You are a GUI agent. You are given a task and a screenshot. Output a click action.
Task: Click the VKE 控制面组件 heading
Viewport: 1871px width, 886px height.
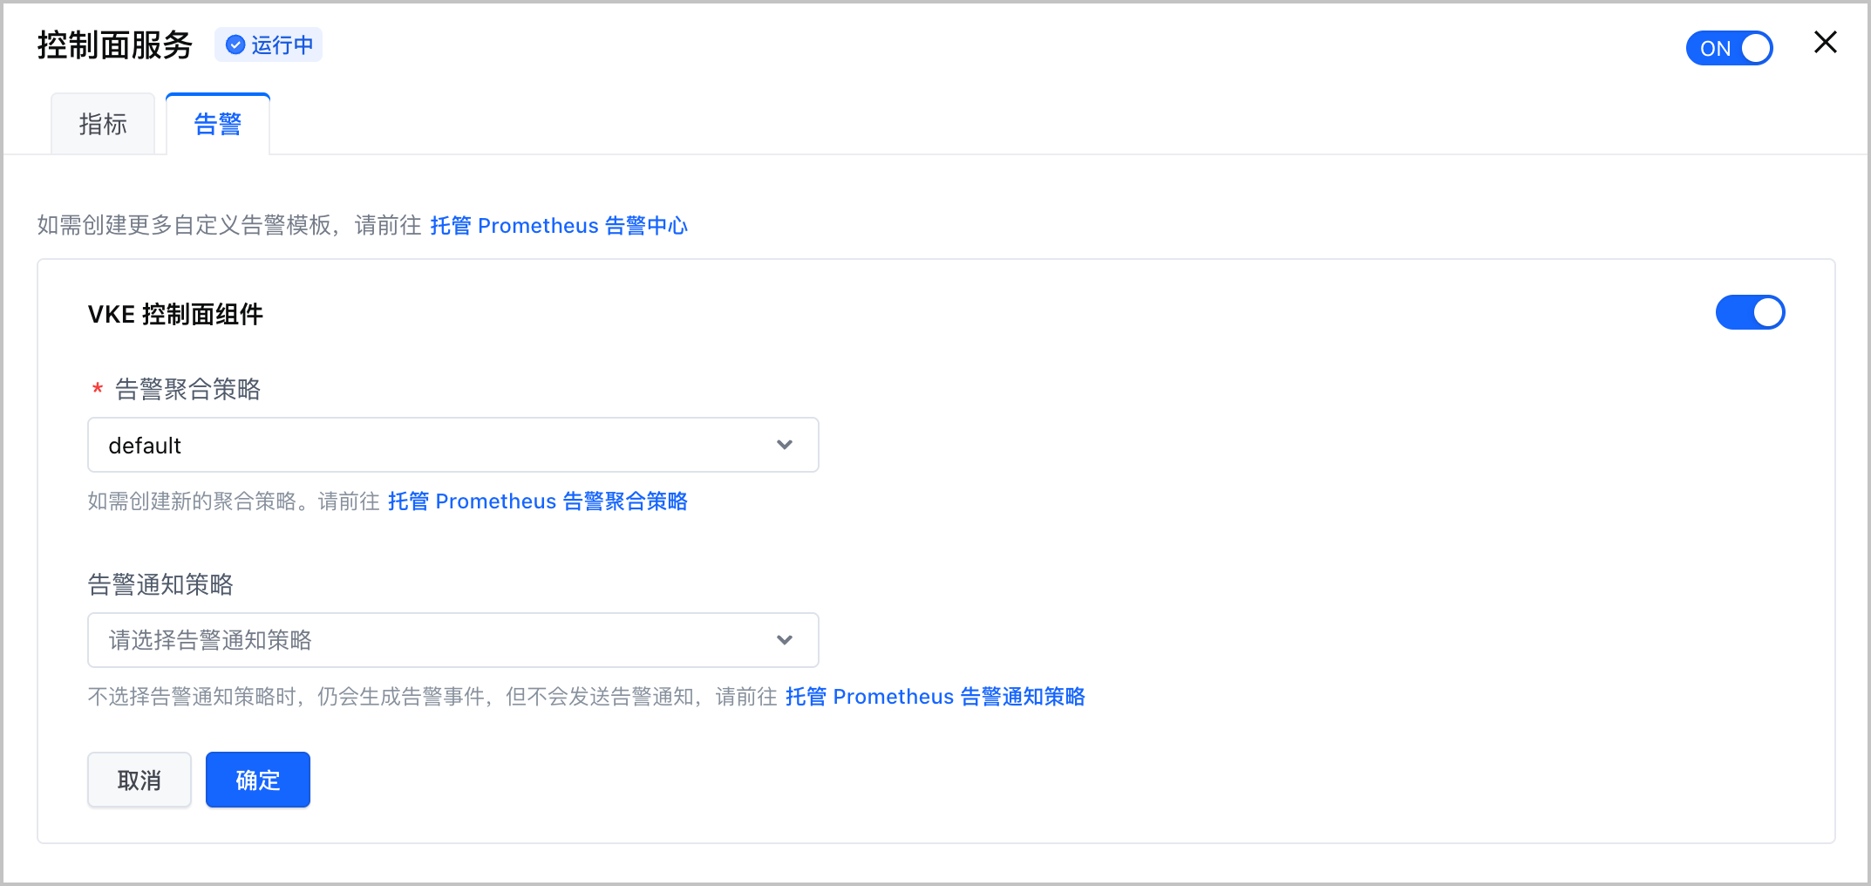point(175,314)
